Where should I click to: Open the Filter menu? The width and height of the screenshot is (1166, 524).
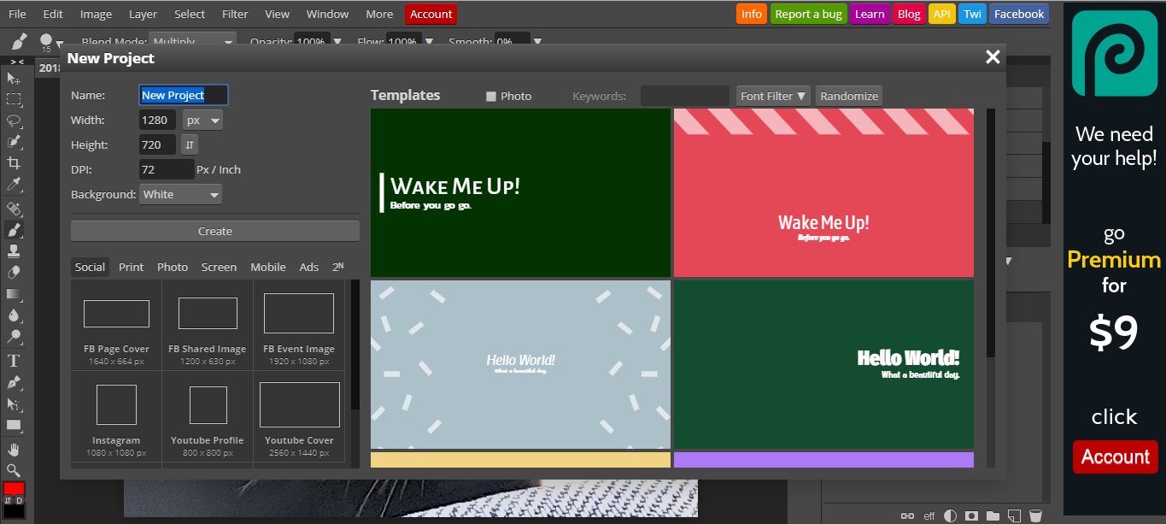pos(235,14)
